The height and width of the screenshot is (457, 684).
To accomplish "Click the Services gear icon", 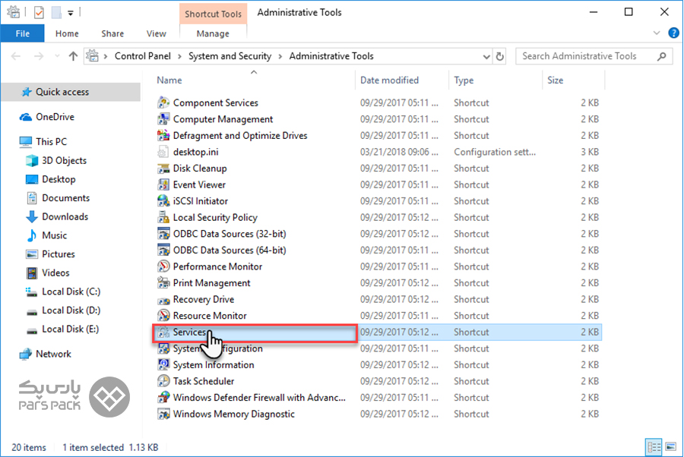I will [163, 332].
